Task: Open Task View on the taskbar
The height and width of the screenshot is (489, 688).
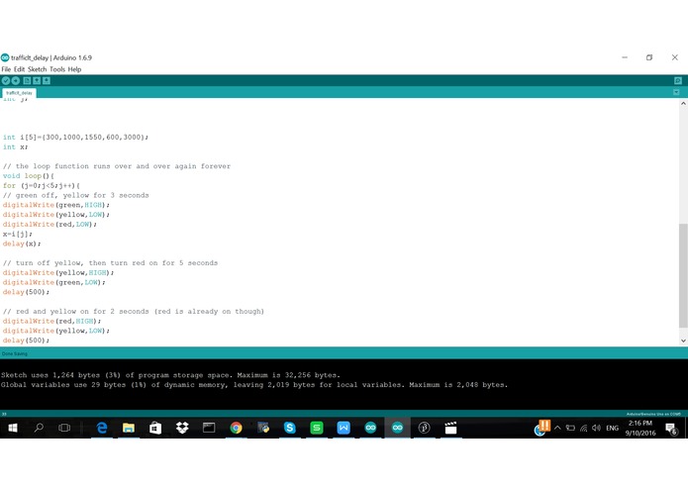Action: click(x=64, y=428)
